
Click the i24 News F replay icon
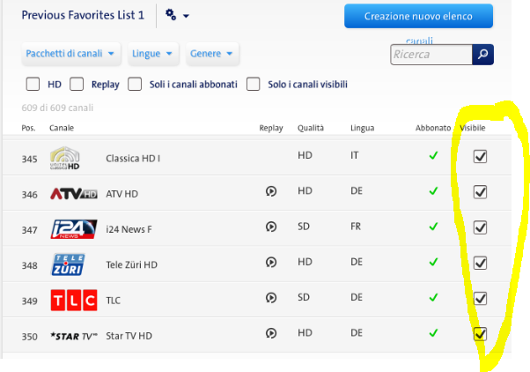(x=271, y=227)
